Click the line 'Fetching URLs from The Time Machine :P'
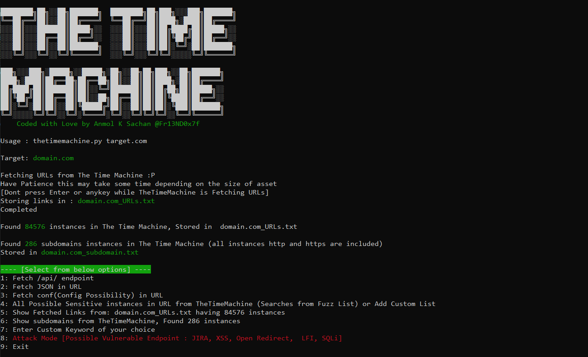The image size is (588, 357). tap(78, 175)
